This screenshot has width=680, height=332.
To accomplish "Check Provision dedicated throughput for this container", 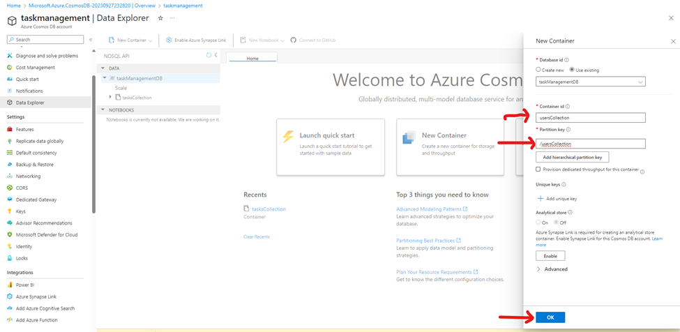I will click(x=538, y=169).
